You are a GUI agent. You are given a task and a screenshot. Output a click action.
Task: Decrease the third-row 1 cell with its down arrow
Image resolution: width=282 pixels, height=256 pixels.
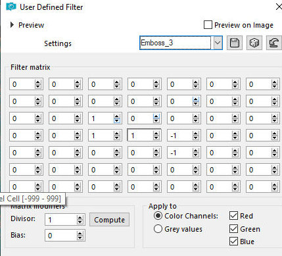point(117,121)
